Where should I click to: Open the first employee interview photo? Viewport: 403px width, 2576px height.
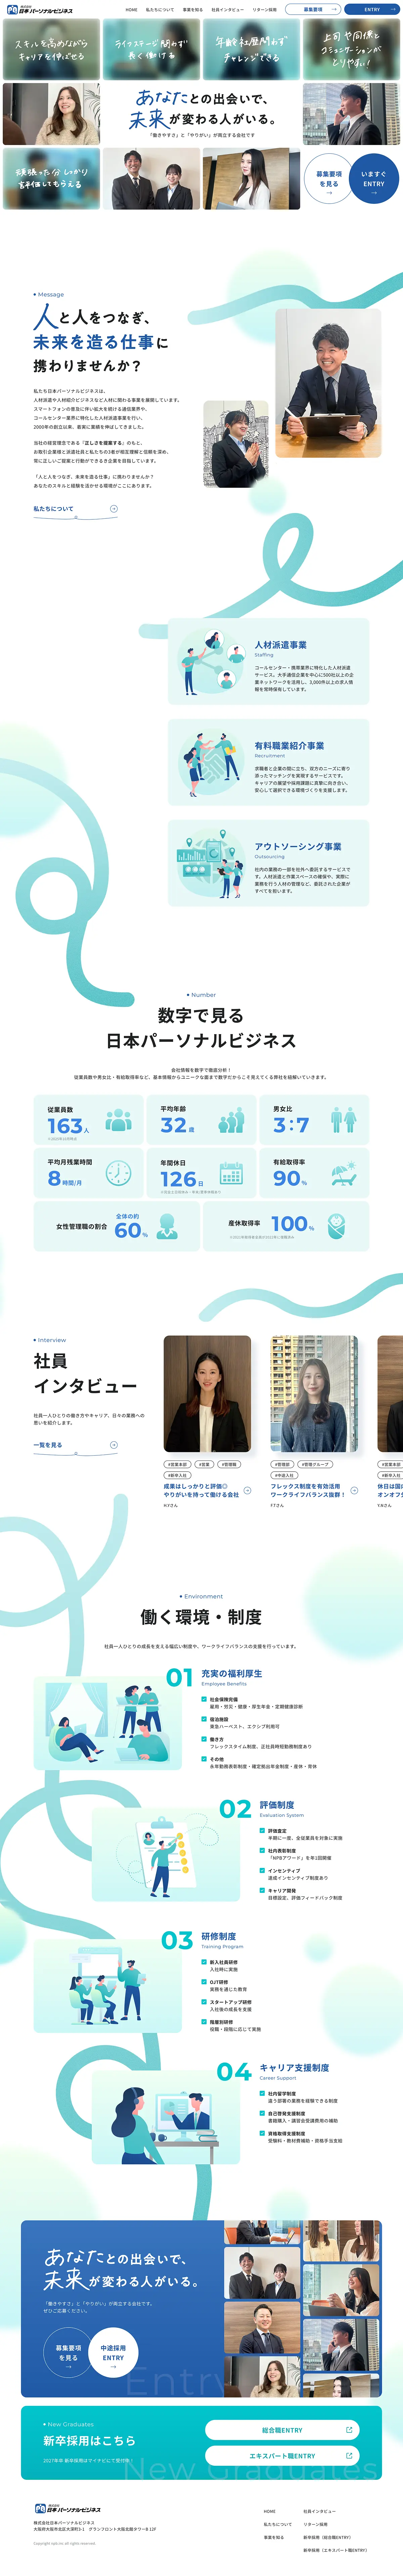(x=207, y=1393)
